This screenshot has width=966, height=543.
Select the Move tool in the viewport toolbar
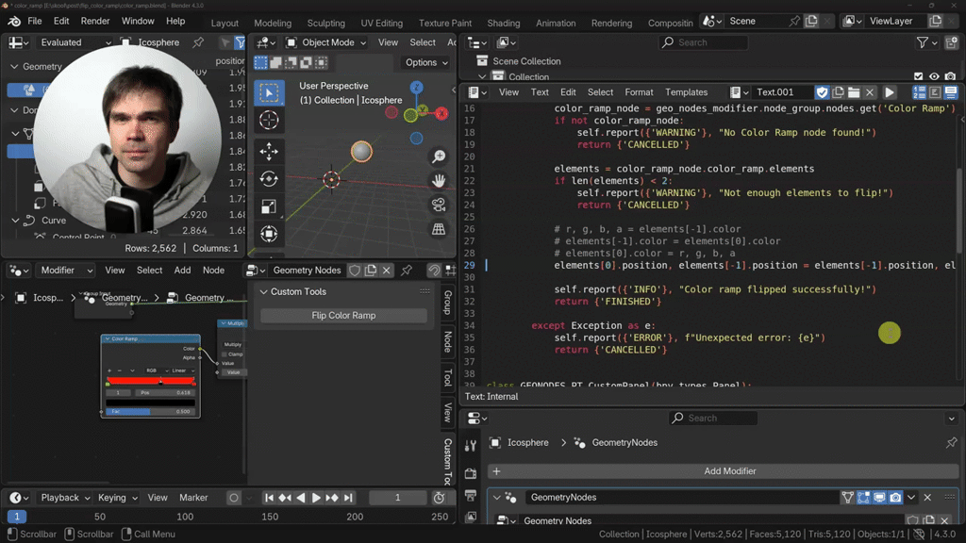[x=269, y=151]
